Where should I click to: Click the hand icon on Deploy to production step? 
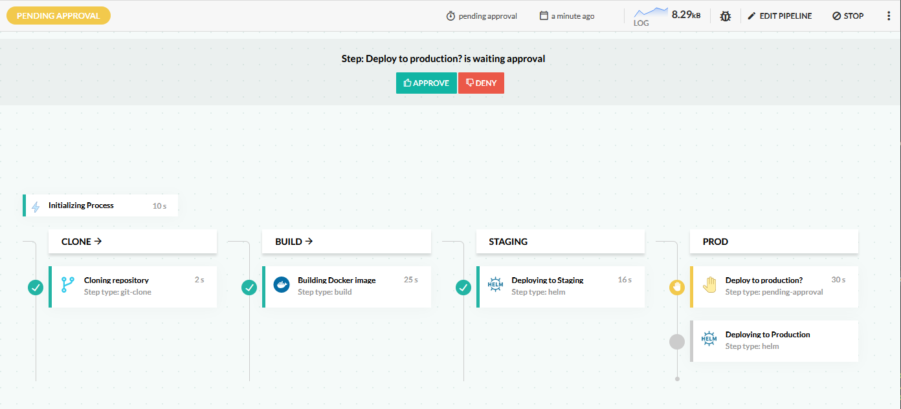pos(709,286)
